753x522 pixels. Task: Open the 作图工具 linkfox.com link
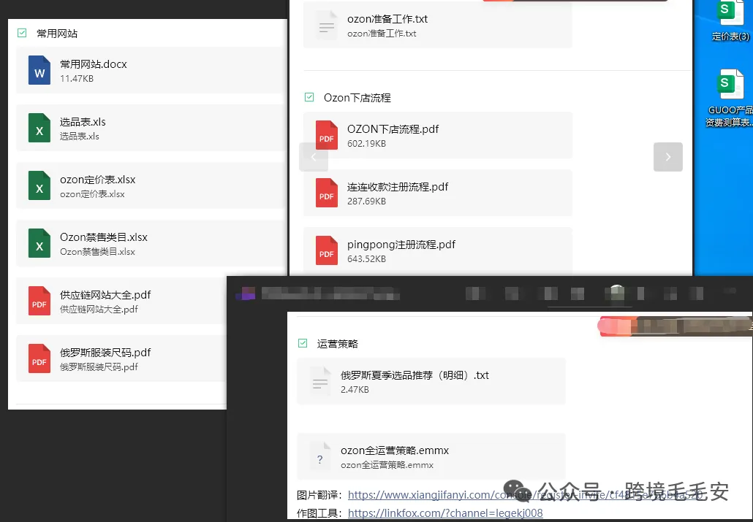click(x=445, y=513)
